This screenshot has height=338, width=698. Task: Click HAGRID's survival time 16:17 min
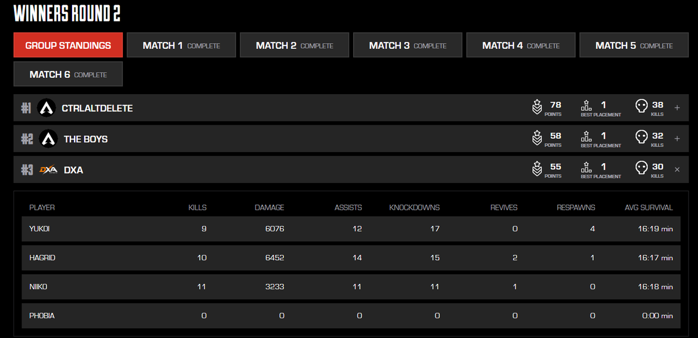coord(656,257)
